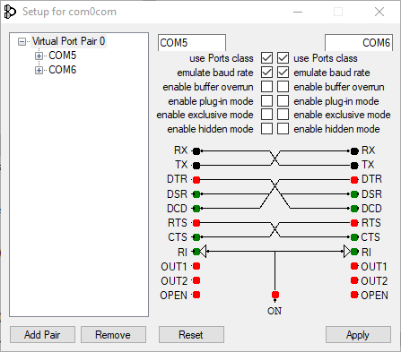Close the Setup for com0com window
This screenshot has width=401, height=352.
pos(379,12)
